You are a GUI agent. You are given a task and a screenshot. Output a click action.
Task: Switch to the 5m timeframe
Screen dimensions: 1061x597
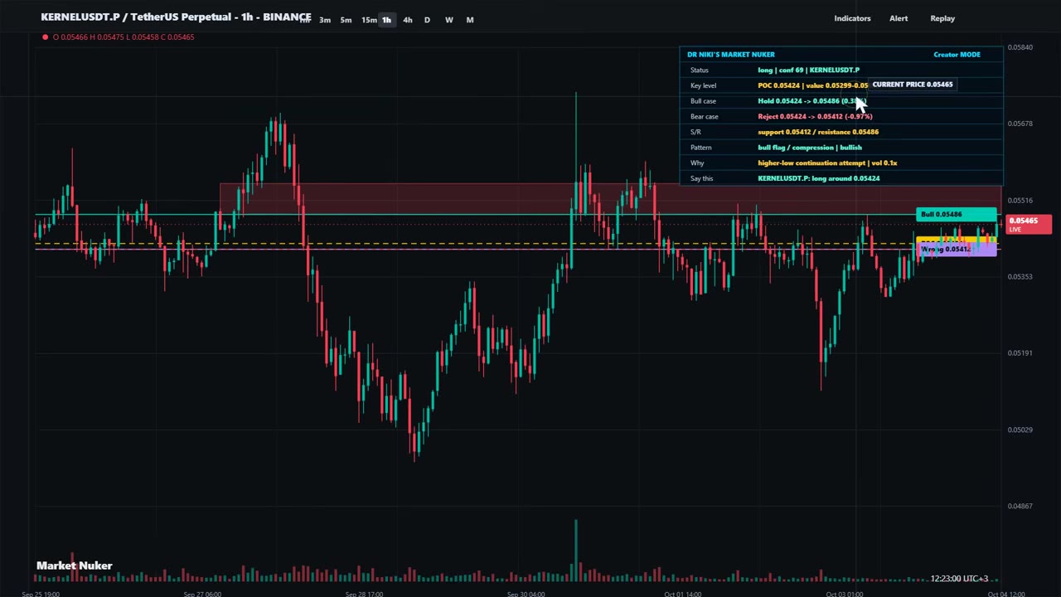(346, 20)
